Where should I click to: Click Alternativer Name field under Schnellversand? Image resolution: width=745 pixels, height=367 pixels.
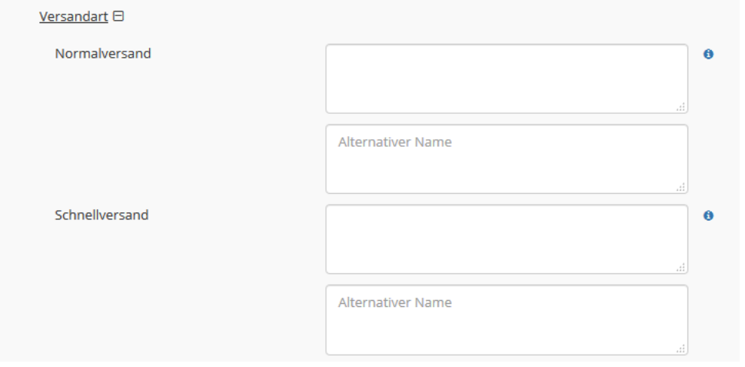coord(507,320)
